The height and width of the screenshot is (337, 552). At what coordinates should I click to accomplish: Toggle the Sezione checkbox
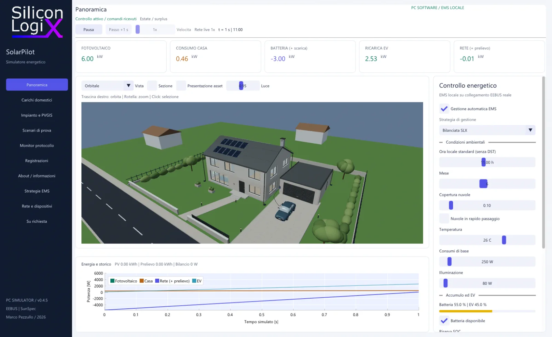point(152,86)
